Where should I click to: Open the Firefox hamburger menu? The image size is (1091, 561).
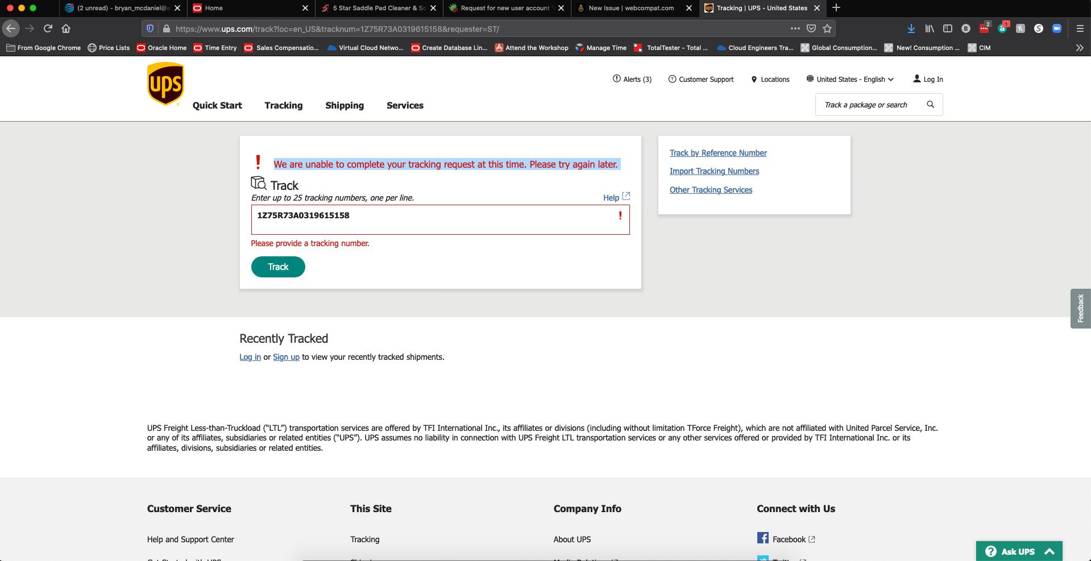1080,28
